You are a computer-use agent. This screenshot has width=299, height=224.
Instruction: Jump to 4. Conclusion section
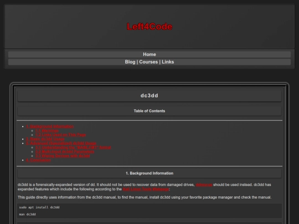tap(39, 160)
